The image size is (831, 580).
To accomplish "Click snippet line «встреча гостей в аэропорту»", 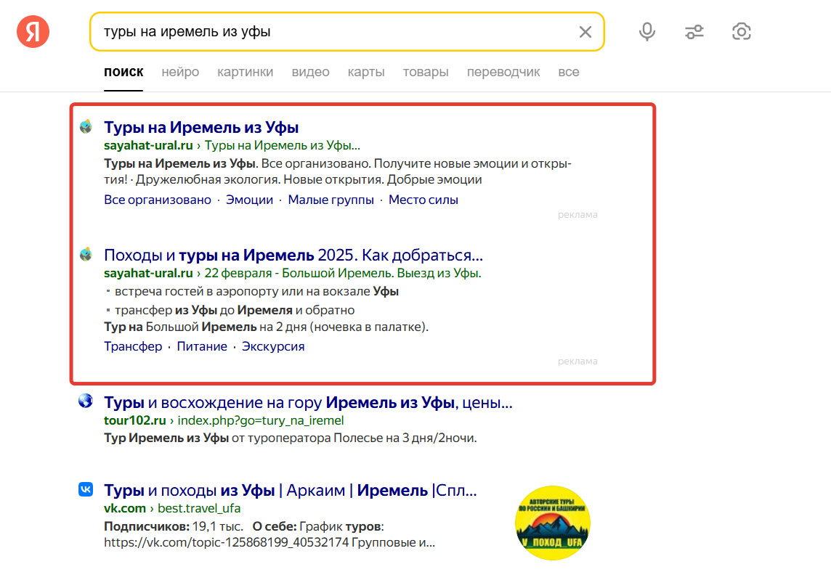I will [257, 292].
